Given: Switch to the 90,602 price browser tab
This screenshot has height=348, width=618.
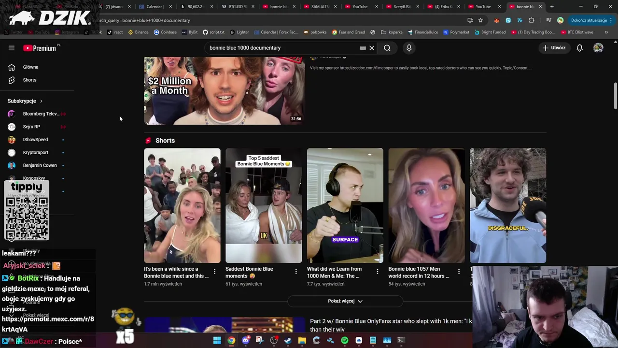Looking at the screenshot, I should [x=196, y=7].
